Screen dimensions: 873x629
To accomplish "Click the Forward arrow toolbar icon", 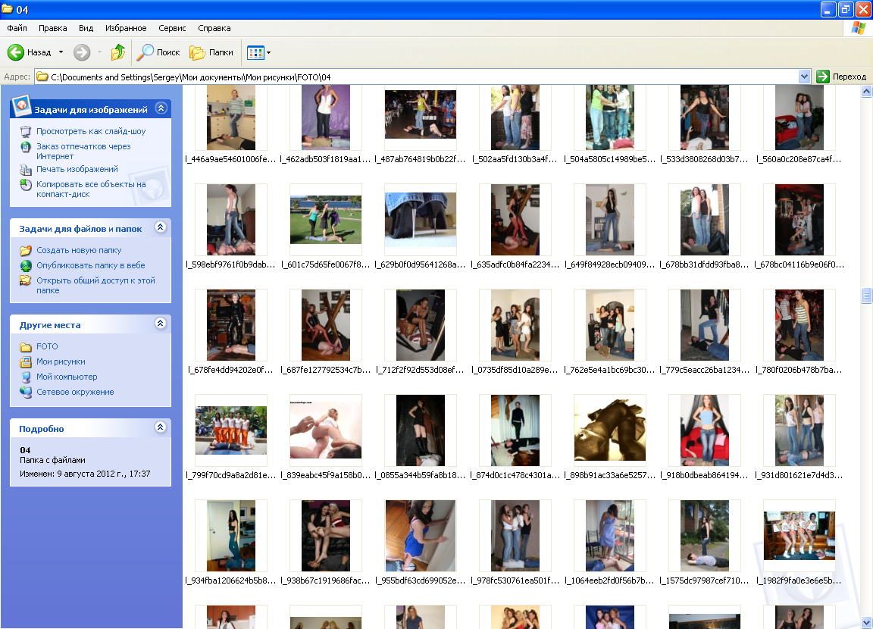I will tap(82, 52).
